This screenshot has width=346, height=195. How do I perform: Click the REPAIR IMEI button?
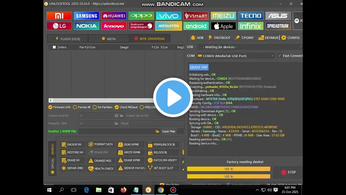tap(72, 168)
